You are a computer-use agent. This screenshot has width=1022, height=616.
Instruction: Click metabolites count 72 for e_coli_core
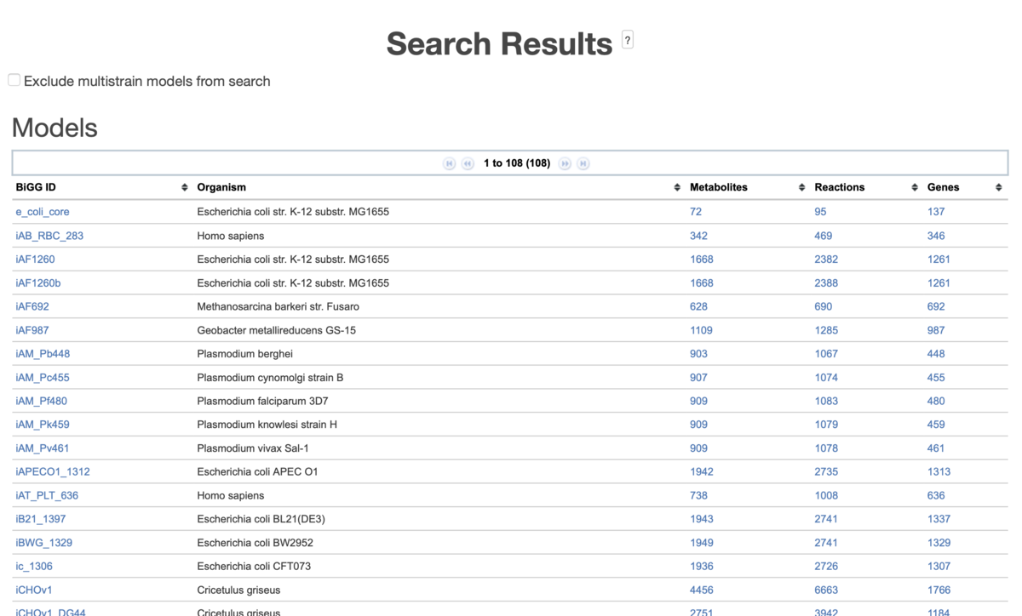point(696,212)
